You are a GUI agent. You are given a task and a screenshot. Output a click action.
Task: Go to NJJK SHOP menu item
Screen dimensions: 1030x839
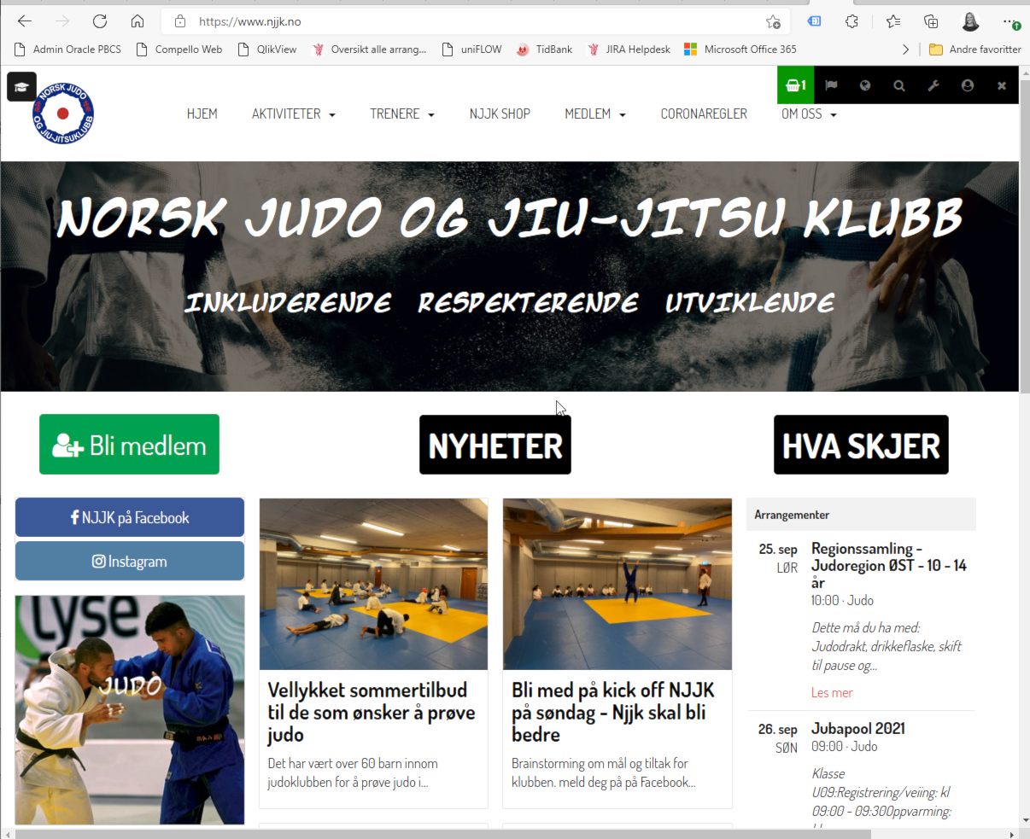[x=500, y=114]
